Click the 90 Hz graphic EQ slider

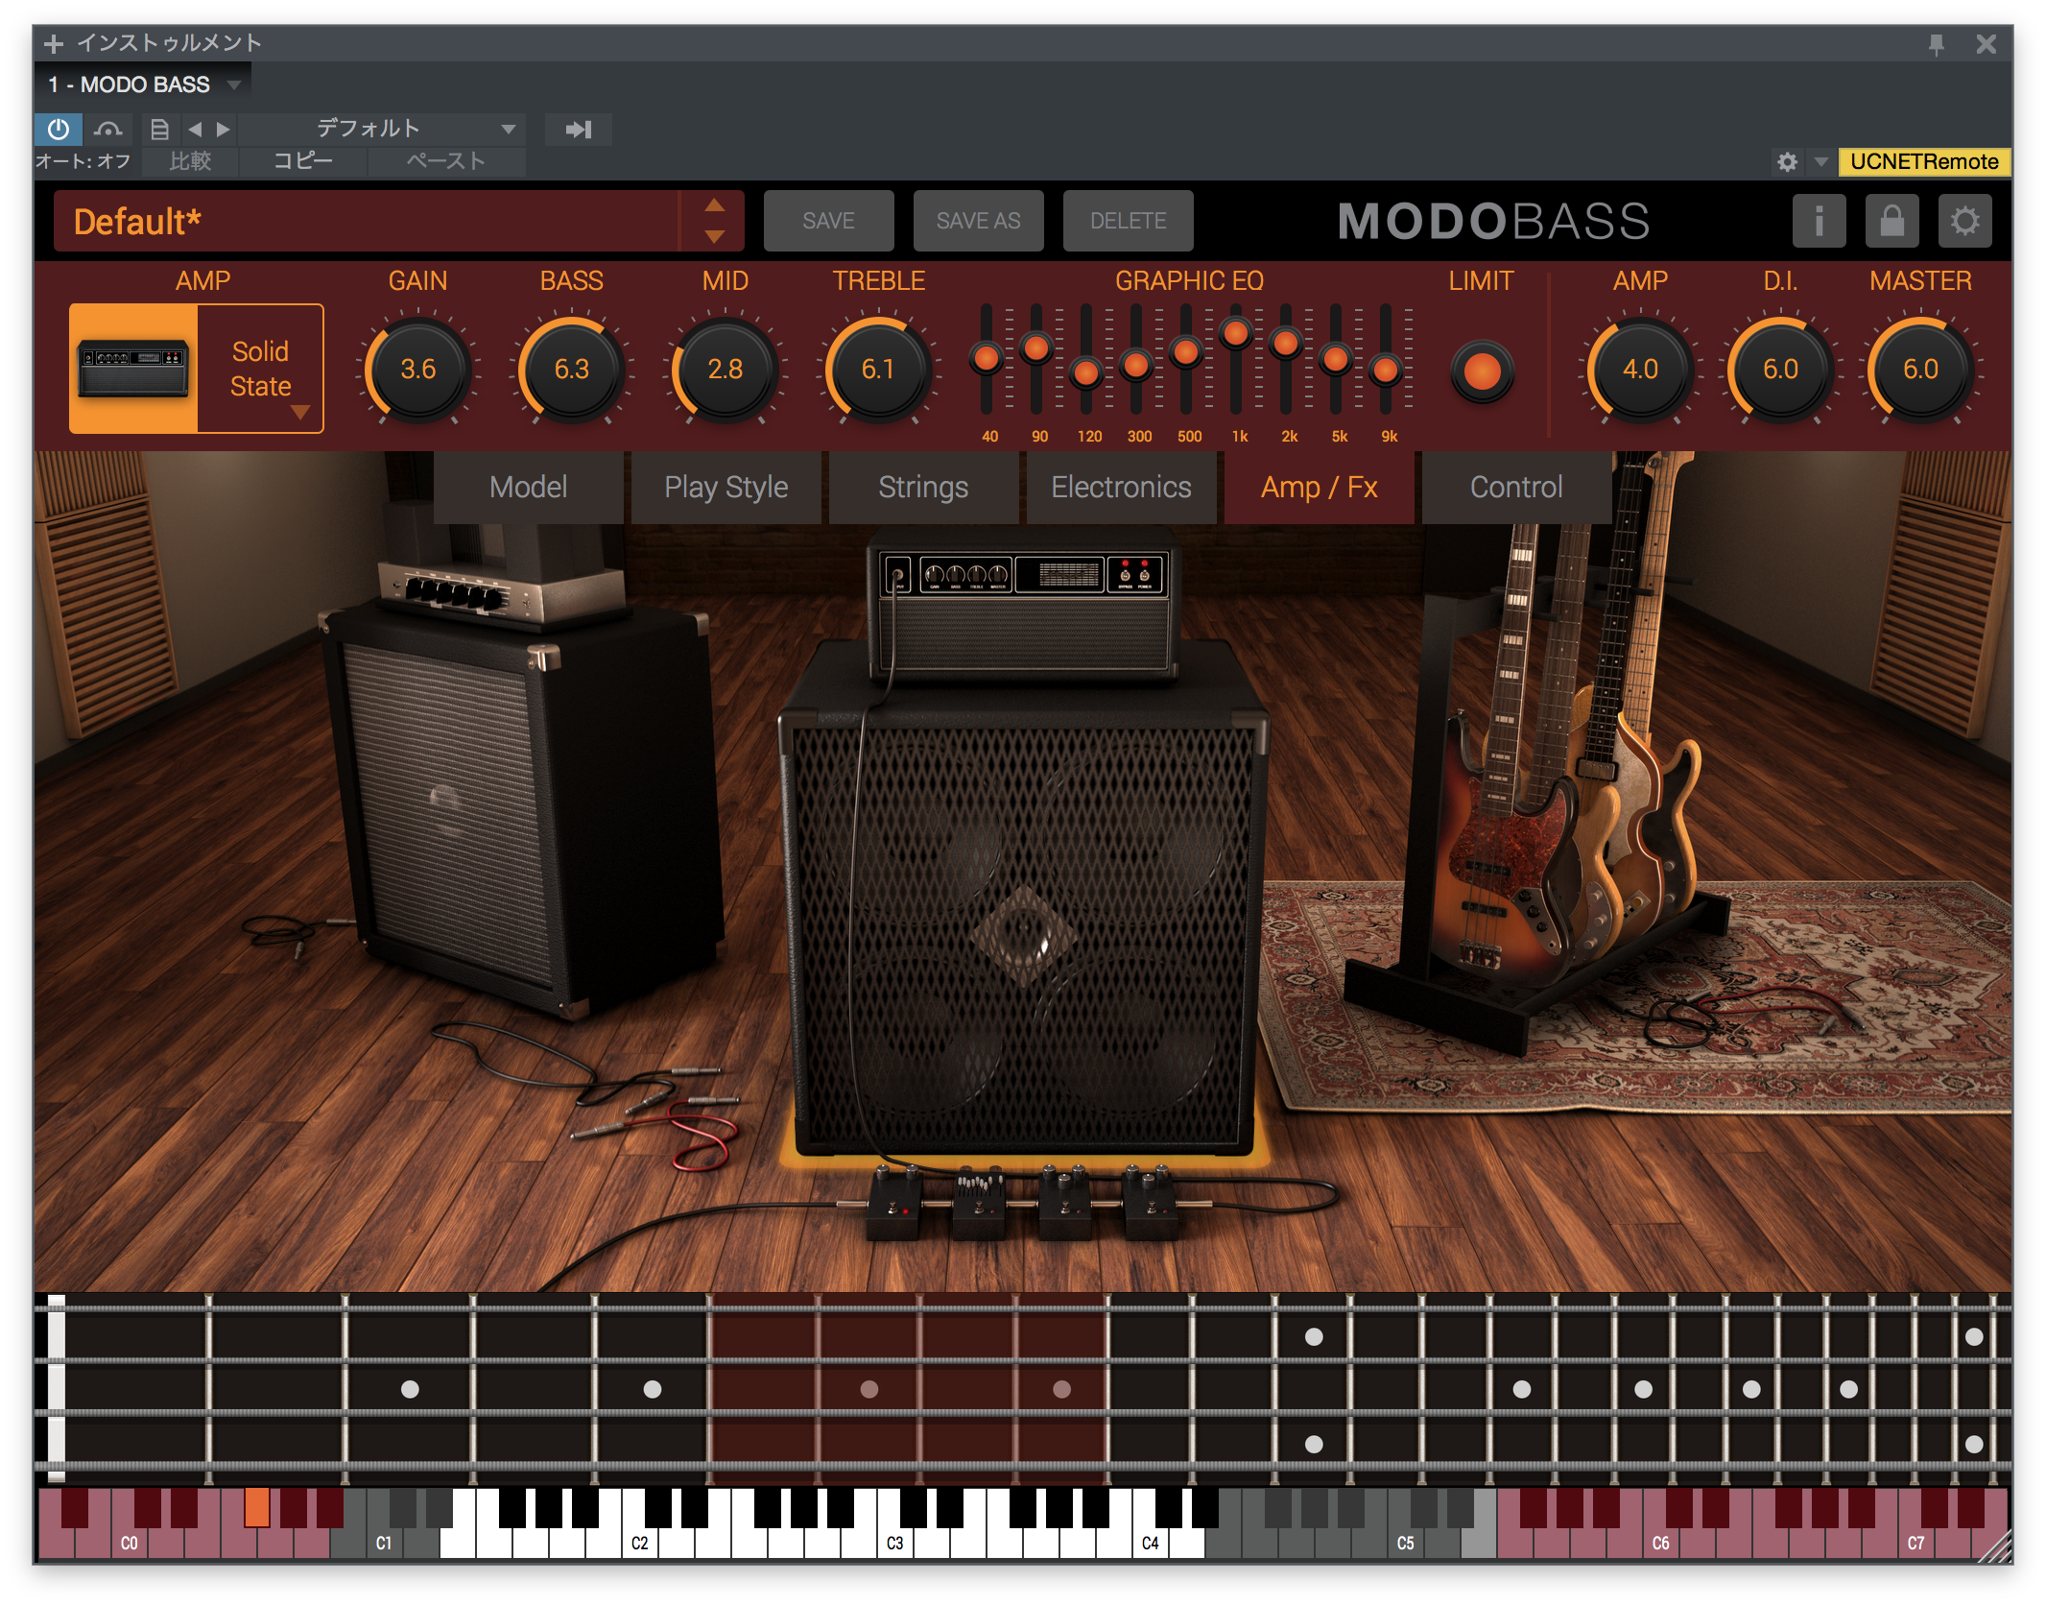point(1035,347)
